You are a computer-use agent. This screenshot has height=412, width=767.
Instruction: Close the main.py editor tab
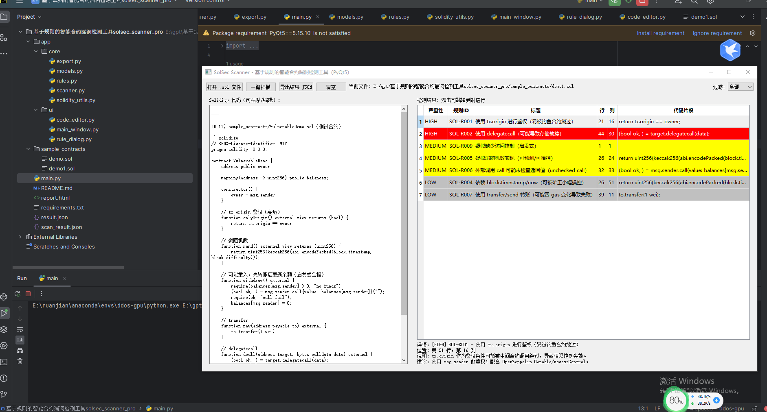tap(318, 17)
